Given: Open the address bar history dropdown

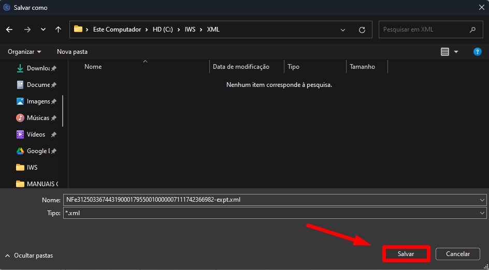Looking at the screenshot, I should [x=343, y=29].
